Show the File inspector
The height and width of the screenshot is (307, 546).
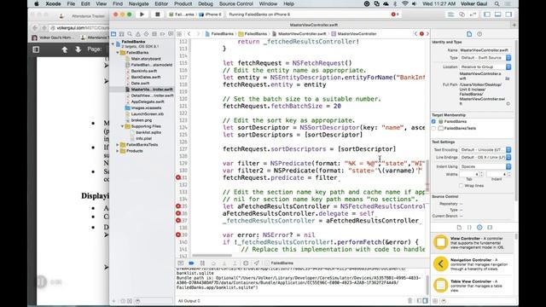coord(469,34)
